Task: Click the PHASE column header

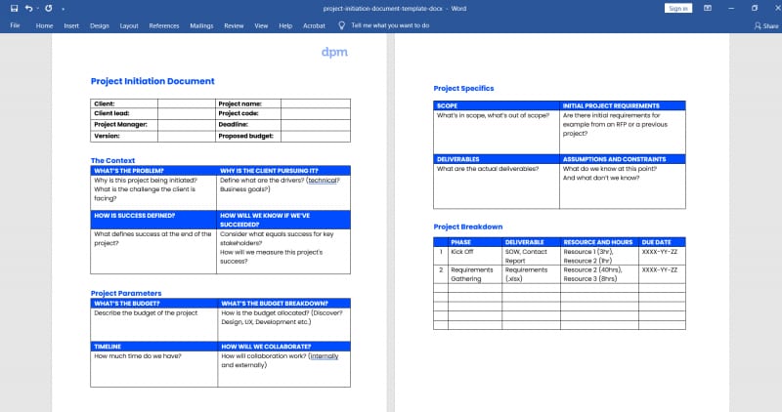Action: [x=475, y=242]
